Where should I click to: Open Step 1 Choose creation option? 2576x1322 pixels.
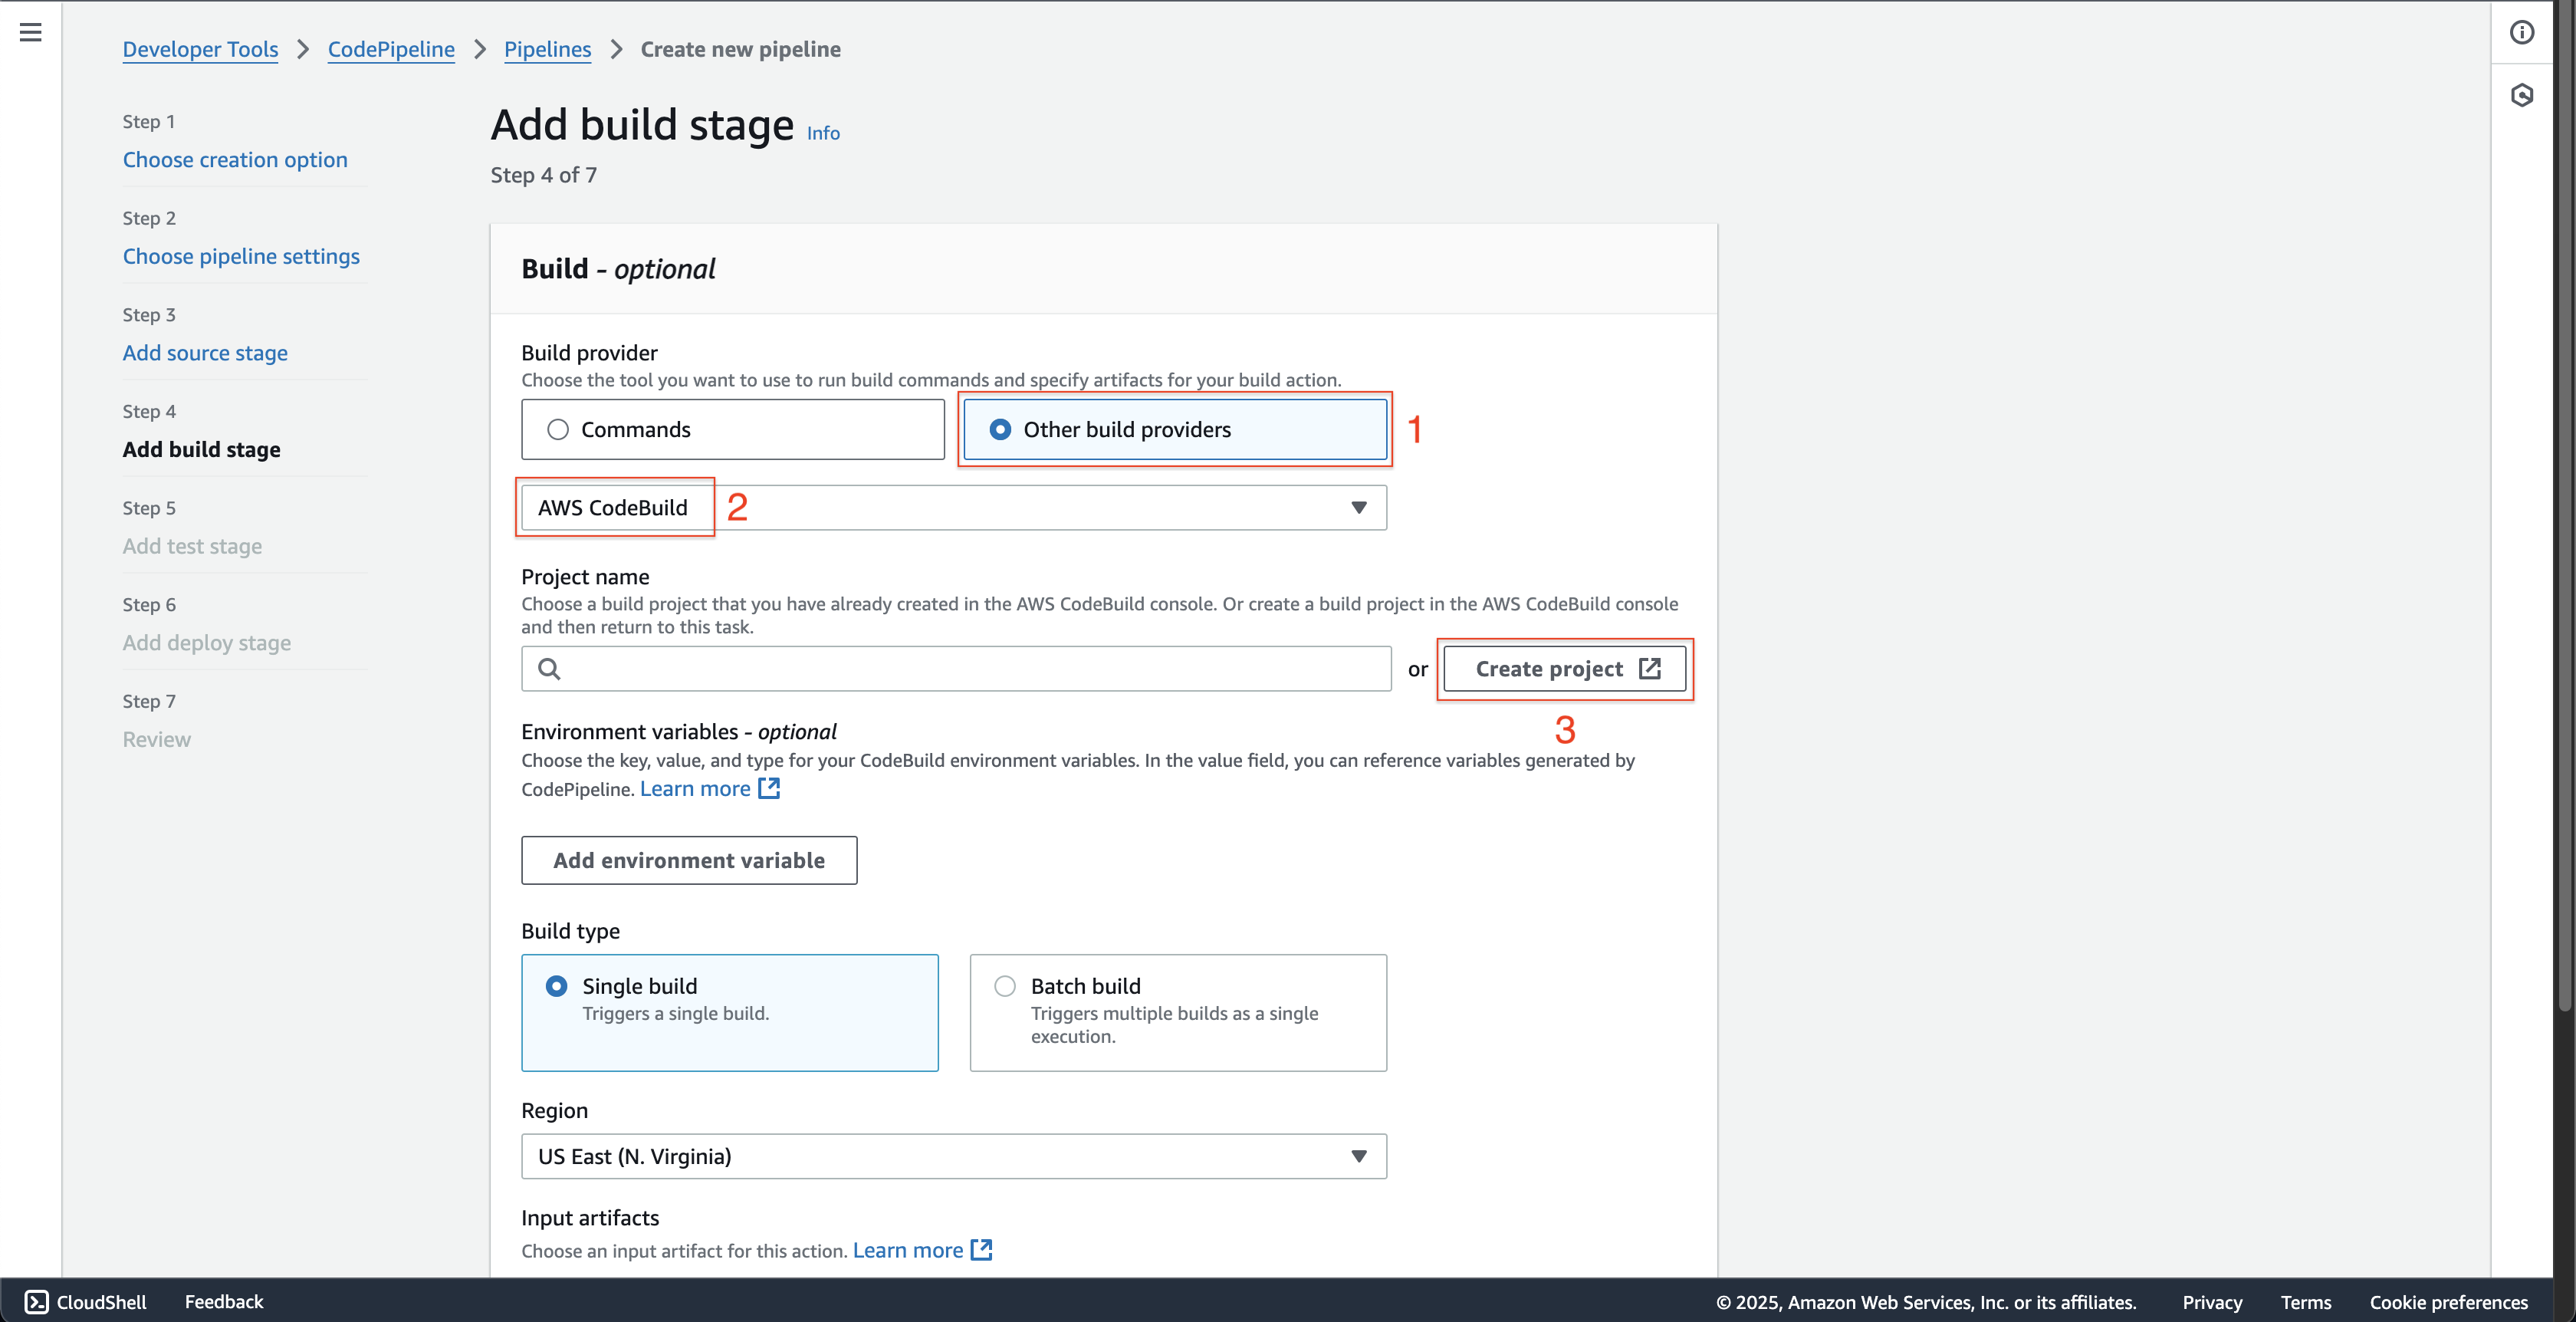click(235, 159)
